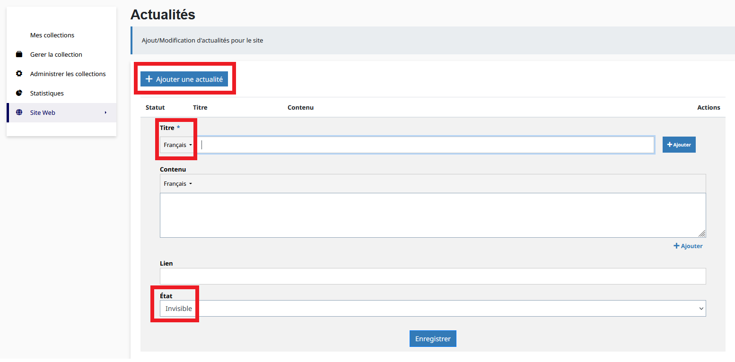The width and height of the screenshot is (735, 362).
Task: Click the Contenu textarea resize handle
Action: coord(702,233)
